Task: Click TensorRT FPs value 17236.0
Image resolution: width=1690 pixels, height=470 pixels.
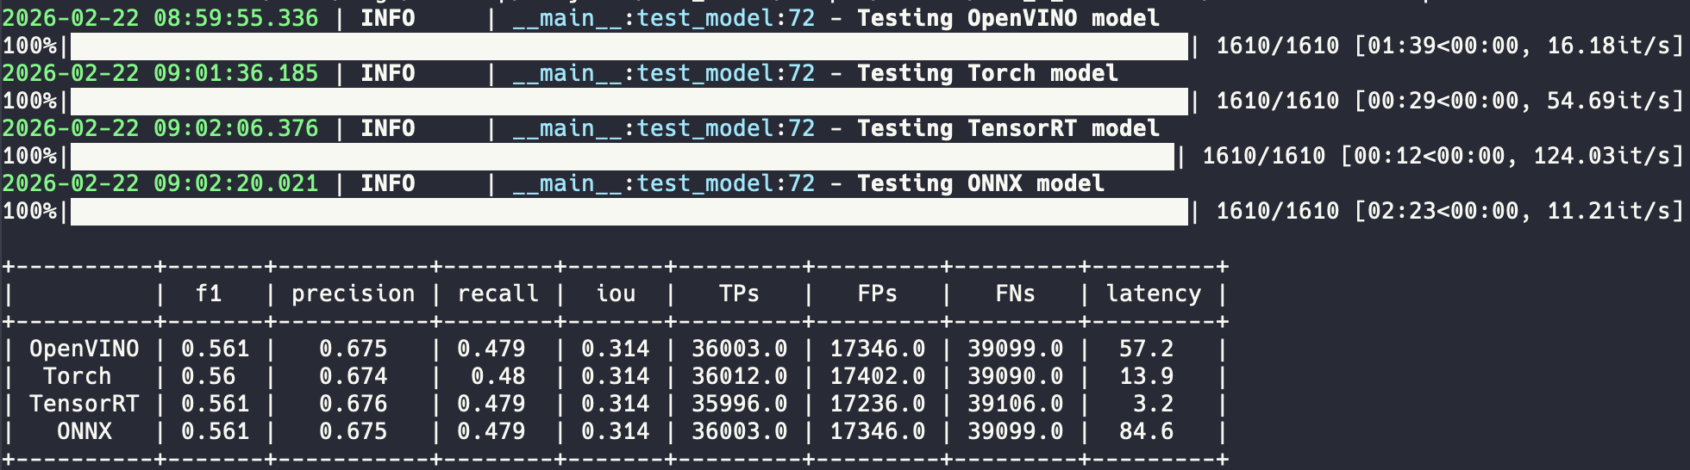Action: 878,404
